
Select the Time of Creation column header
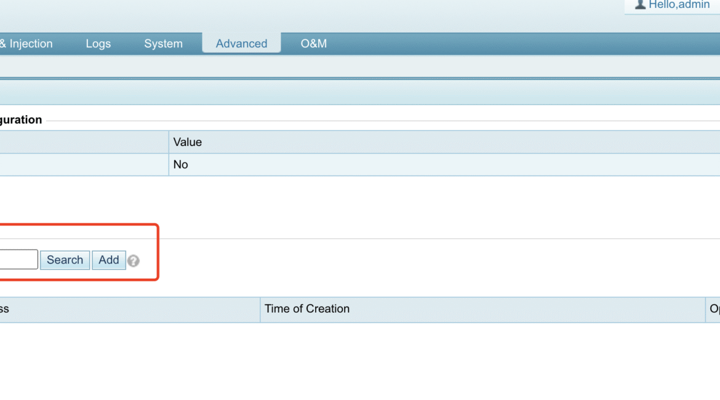307,309
